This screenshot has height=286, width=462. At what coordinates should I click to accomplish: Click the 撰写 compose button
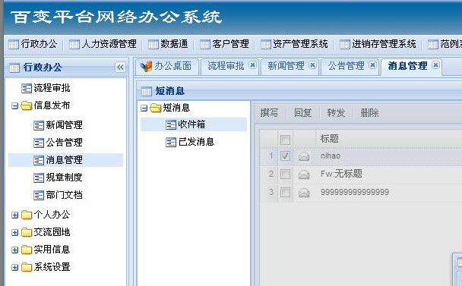pyautogui.click(x=269, y=113)
